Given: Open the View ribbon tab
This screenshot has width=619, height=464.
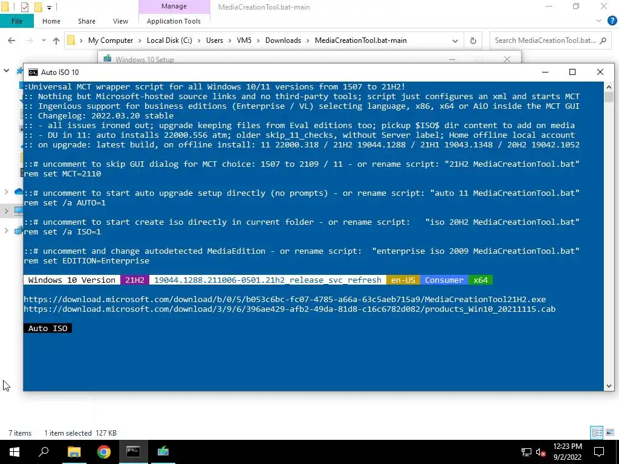Looking at the screenshot, I should pyautogui.click(x=120, y=21).
